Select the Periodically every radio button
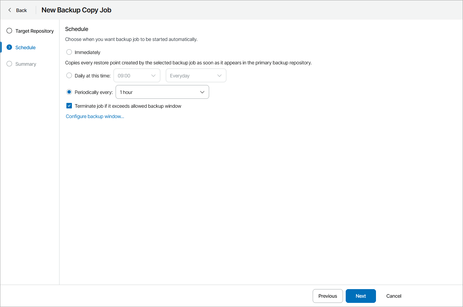Screen dimensions: 463x307 click(x=69, y=92)
